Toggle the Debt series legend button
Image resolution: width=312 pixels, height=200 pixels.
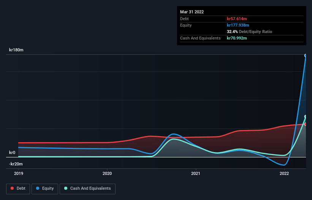[18, 189]
